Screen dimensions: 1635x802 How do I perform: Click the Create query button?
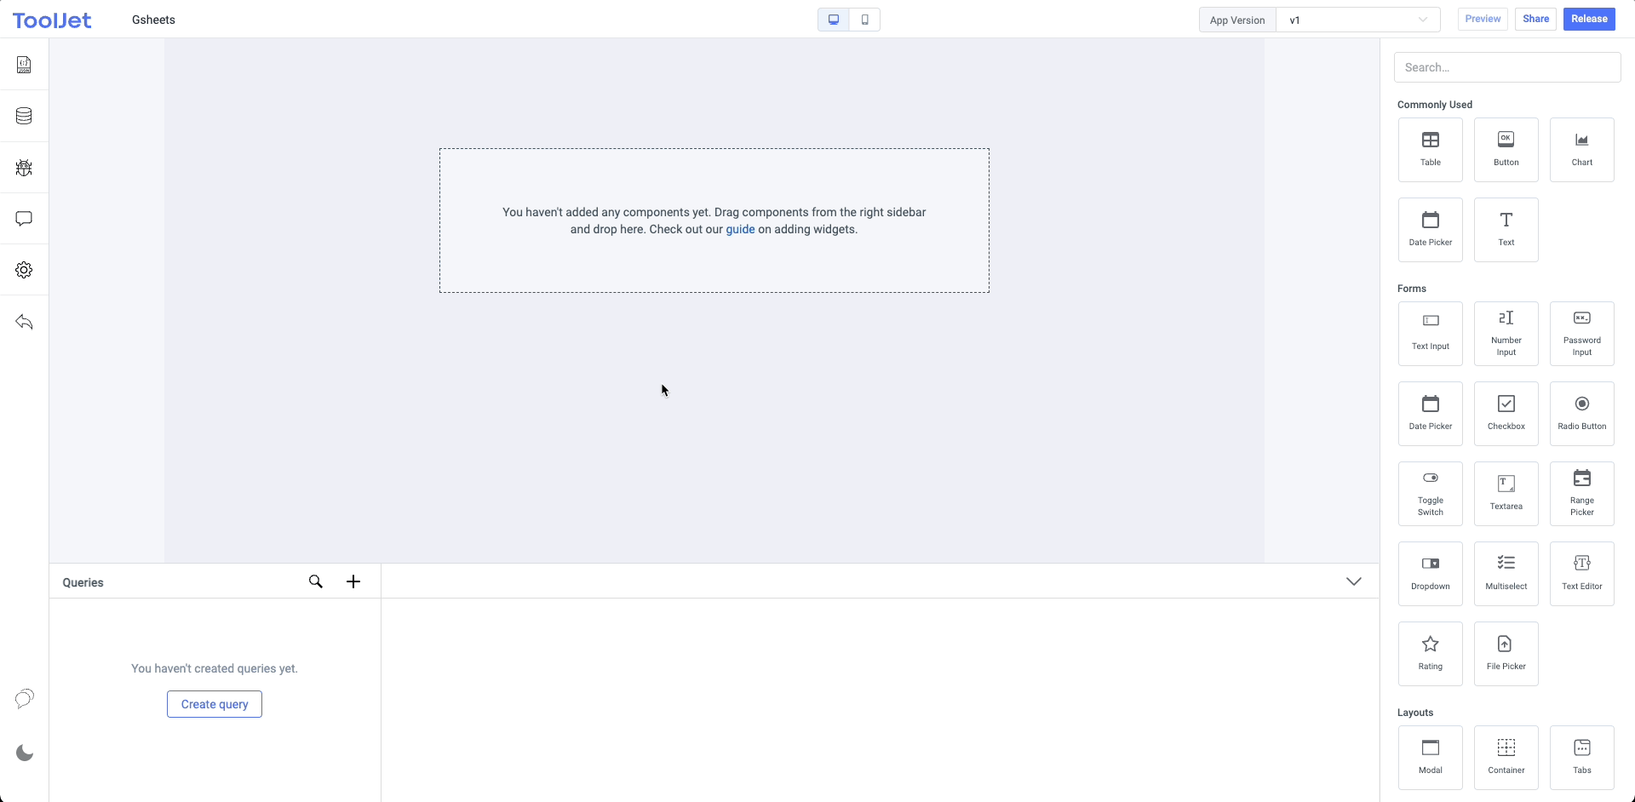pos(215,704)
